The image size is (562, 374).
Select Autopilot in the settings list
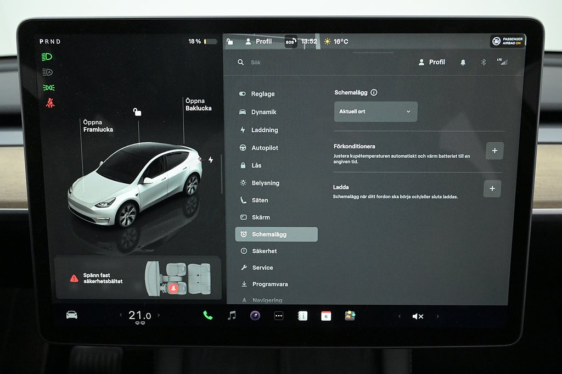[x=265, y=148]
